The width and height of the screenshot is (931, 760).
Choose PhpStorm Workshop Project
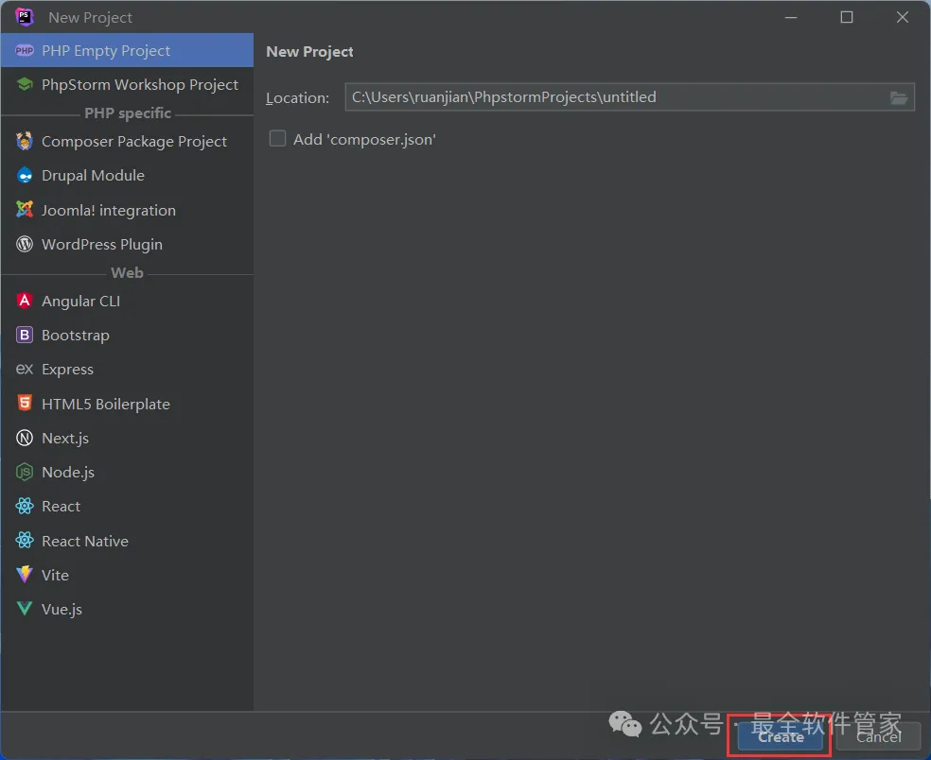127,84
